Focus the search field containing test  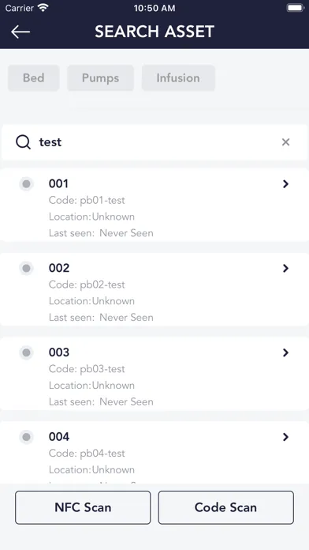[154, 142]
